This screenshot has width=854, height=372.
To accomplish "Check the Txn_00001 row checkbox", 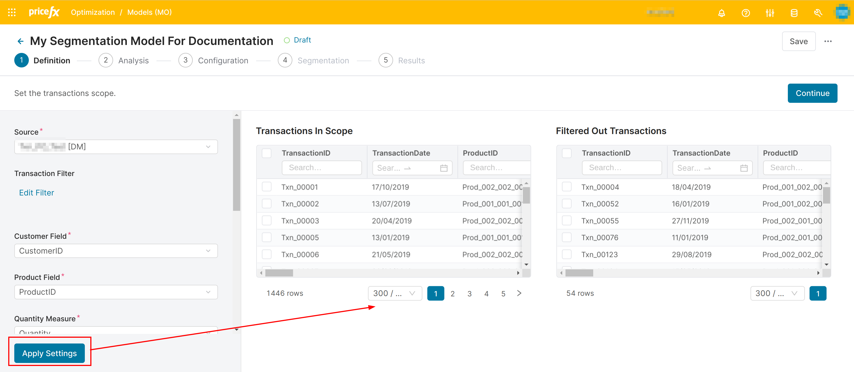I will tap(267, 187).
